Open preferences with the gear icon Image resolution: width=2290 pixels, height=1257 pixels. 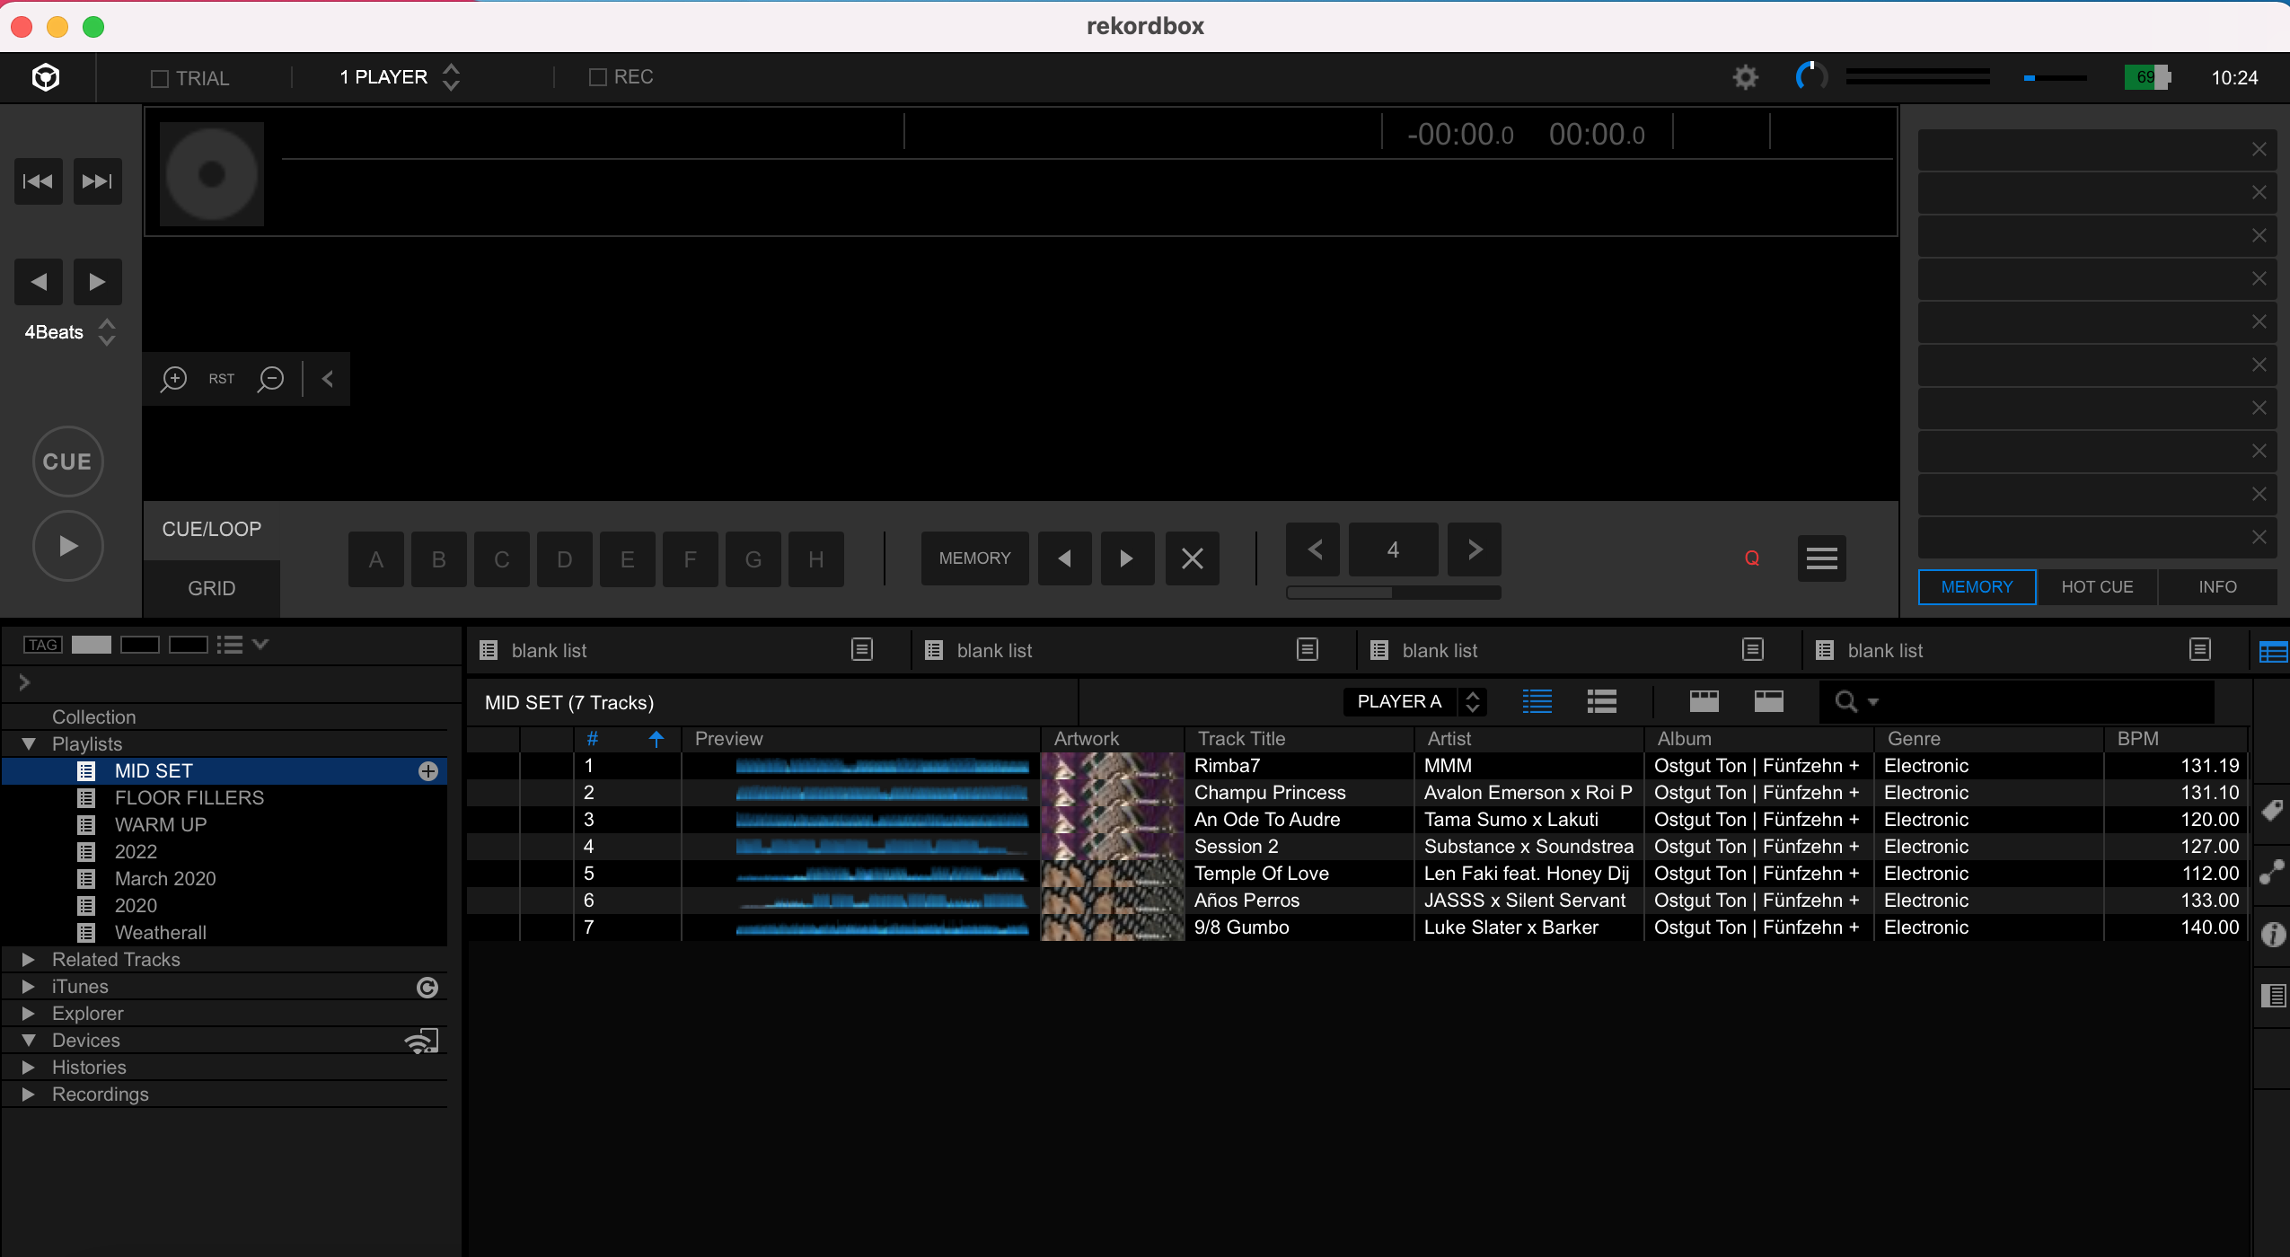point(1745,77)
